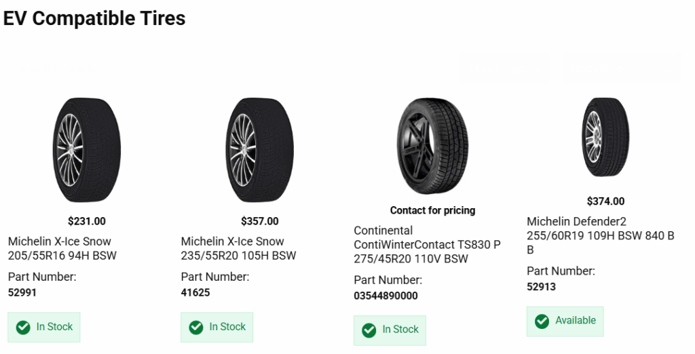The height and width of the screenshot is (354, 695).
Task: Open the Continental ContiWinterContact TS830 P product title
Action: (428, 245)
